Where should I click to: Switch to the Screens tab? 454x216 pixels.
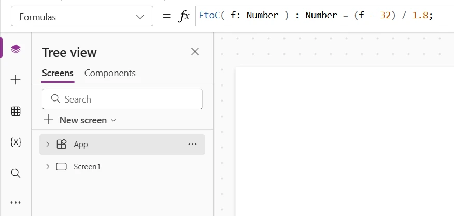[x=58, y=73]
